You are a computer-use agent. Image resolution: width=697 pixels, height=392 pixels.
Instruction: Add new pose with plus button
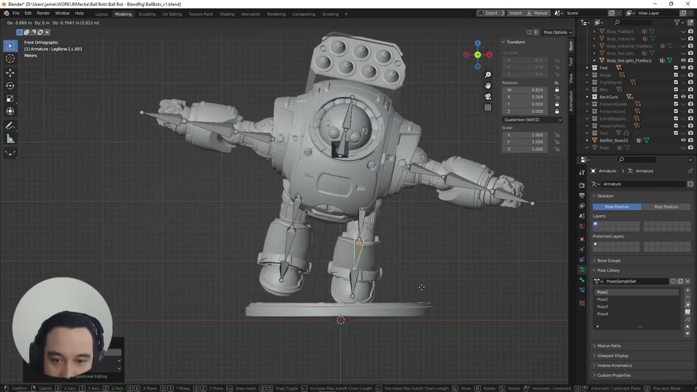pyautogui.click(x=688, y=291)
